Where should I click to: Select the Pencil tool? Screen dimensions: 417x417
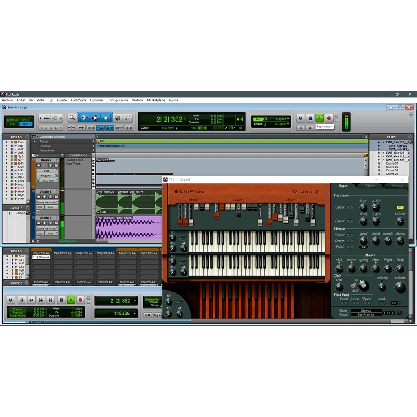point(128,118)
